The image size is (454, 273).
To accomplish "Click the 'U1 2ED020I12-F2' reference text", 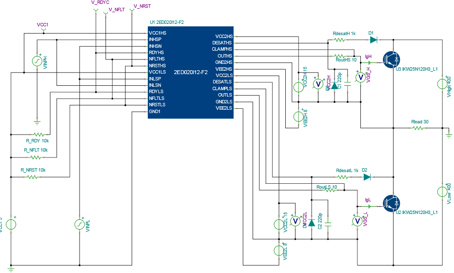I will pyautogui.click(x=167, y=22).
